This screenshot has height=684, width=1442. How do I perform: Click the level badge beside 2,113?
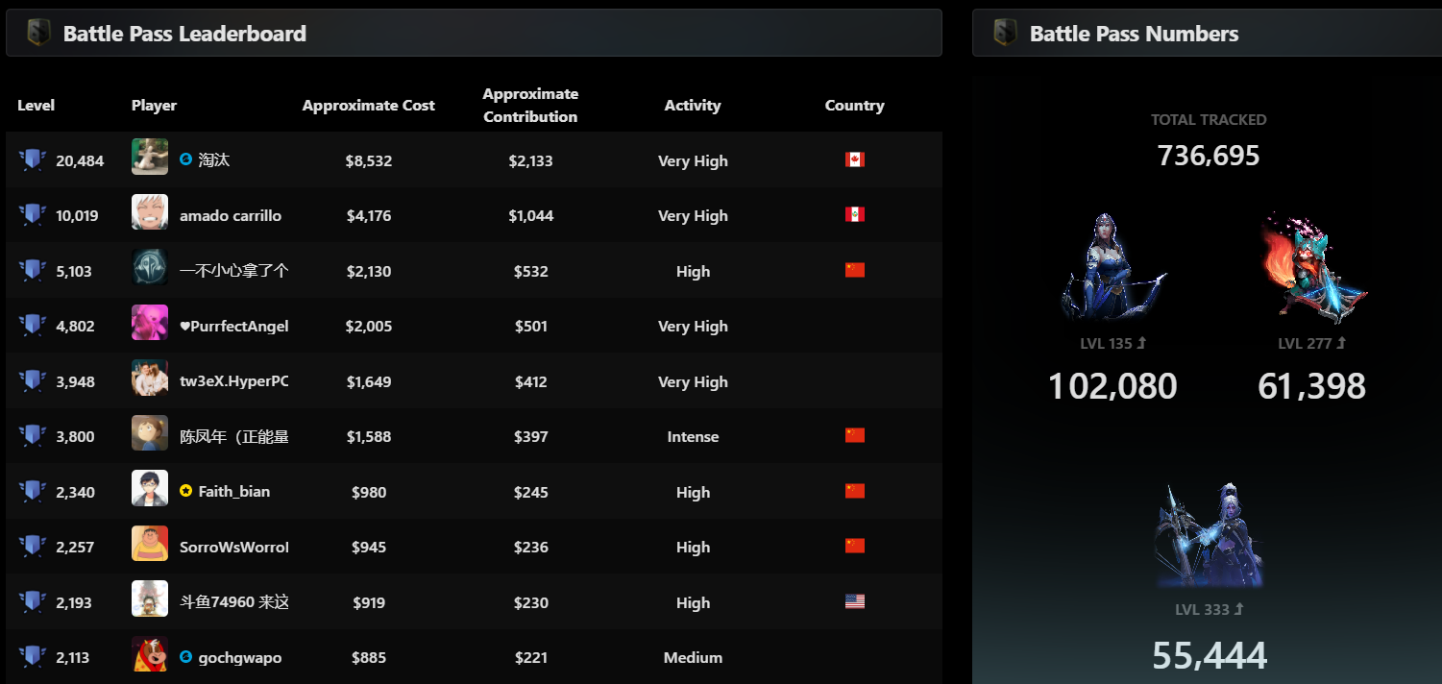pos(33,657)
